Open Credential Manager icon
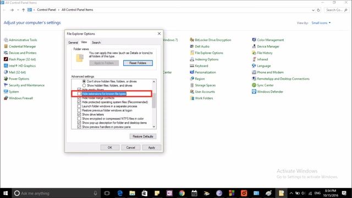Image resolution: width=352 pixels, height=198 pixels. coord(6,46)
